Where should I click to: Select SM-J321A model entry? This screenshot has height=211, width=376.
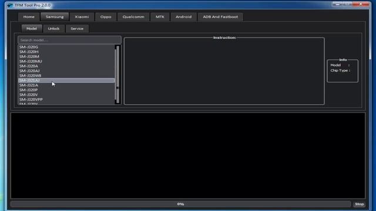[66, 85]
